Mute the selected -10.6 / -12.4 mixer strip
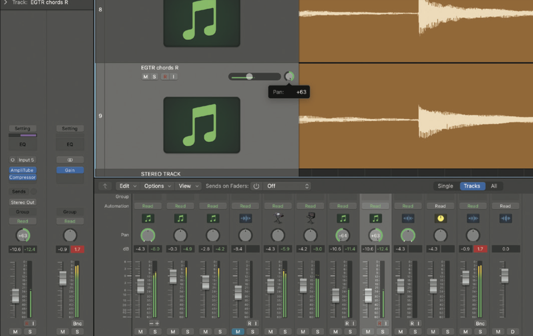 tap(368, 332)
